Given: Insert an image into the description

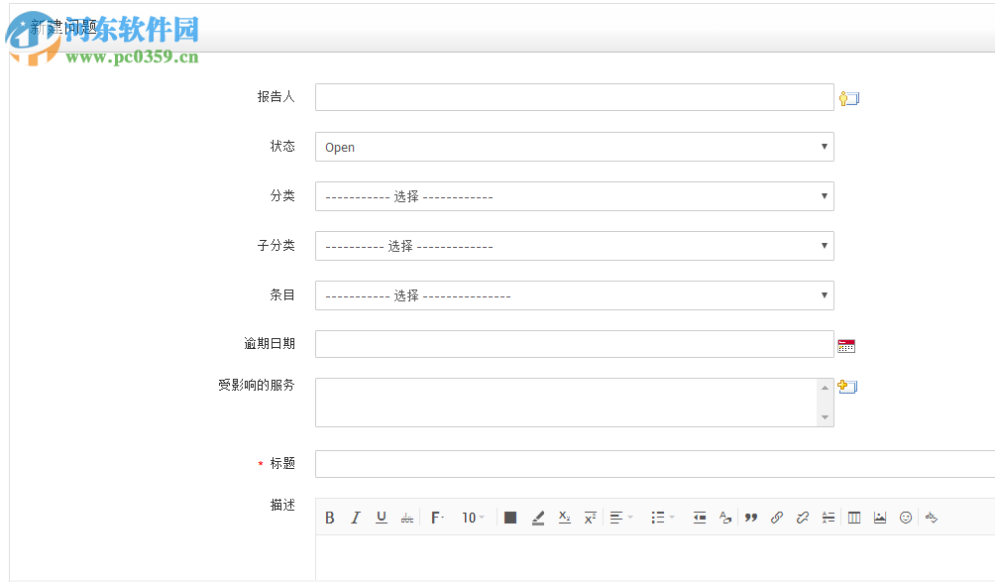Looking at the screenshot, I should tap(879, 517).
